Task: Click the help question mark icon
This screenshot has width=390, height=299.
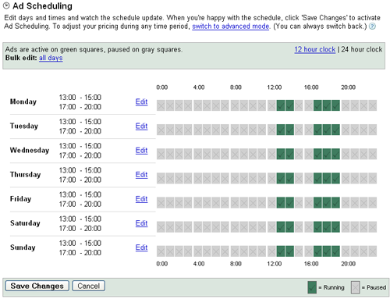Action: pos(372,27)
